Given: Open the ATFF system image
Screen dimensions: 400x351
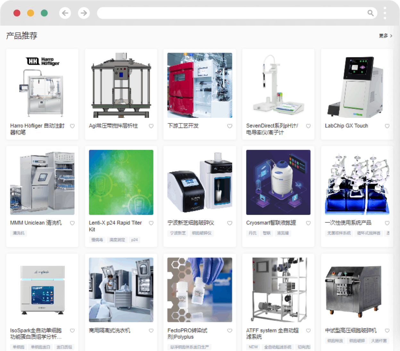Looking at the screenshot, I should tap(278, 290).
